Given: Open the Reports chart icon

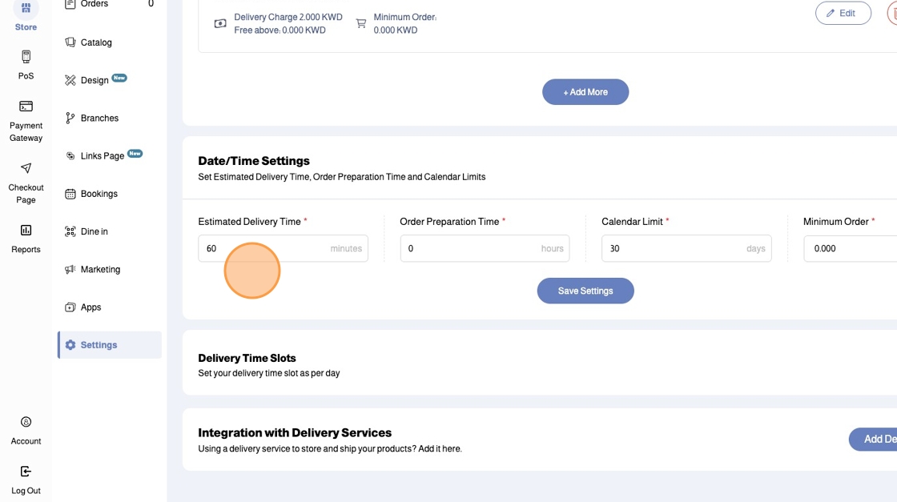Looking at the screenshot, I should coord(26,231).
